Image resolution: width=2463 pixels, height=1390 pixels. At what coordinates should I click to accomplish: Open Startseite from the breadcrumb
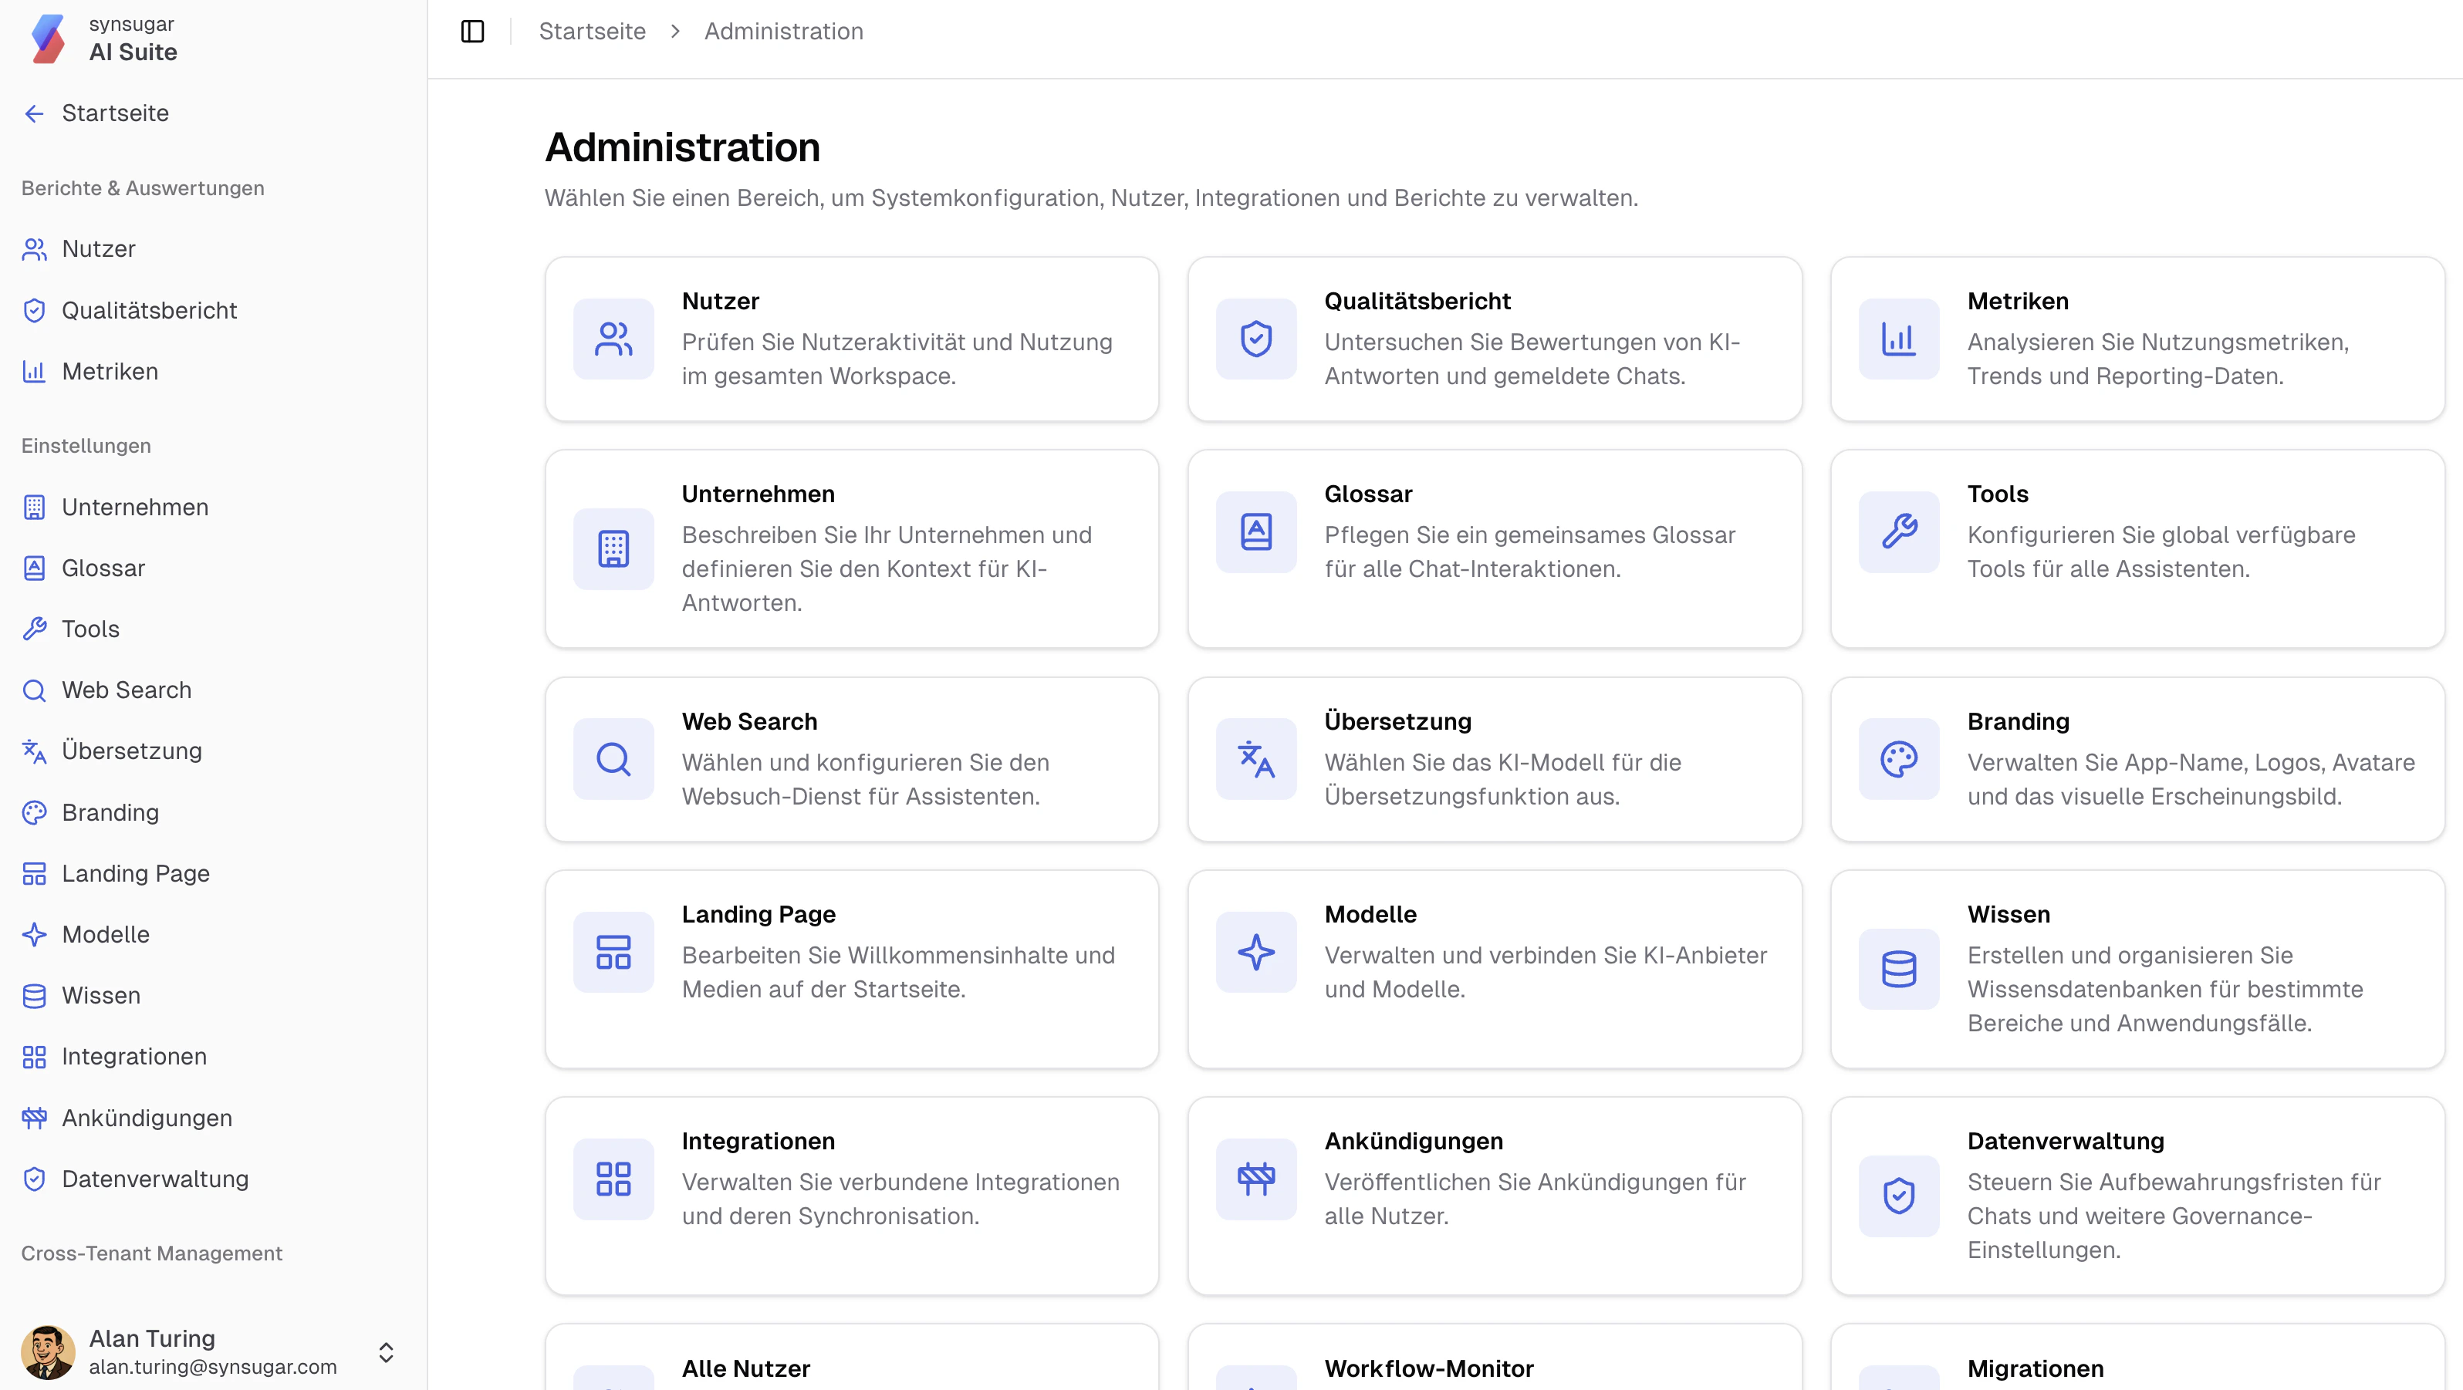[x=592, y=32]
